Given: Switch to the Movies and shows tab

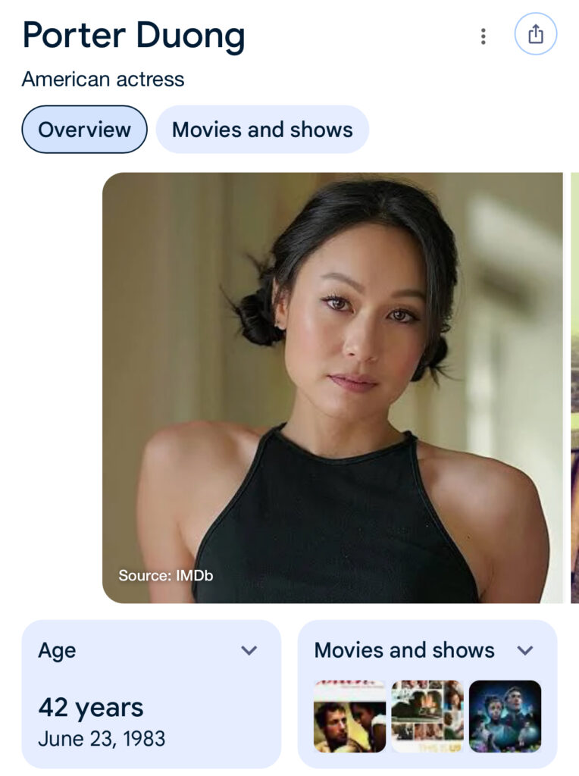Looking at the screenshot, I should click(x=262, y=130).
